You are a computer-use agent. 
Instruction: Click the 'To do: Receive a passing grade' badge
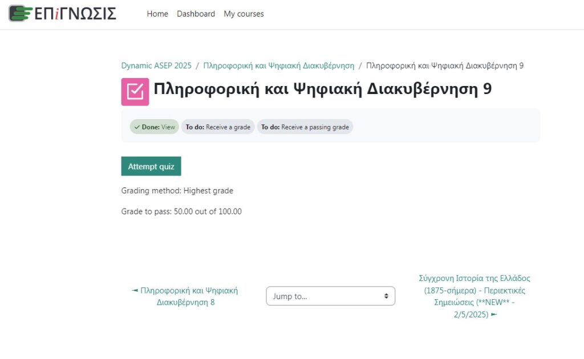pos(305,127)
